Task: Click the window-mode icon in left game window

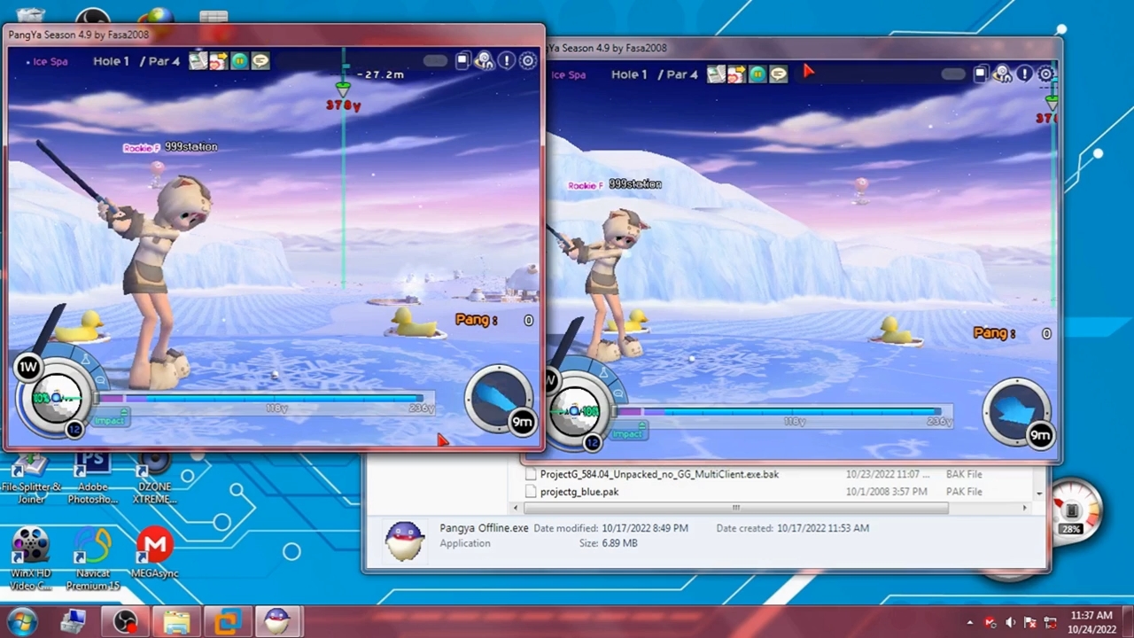Action: pos(462,60)
